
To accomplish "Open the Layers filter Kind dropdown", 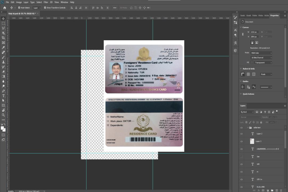I will [x=247, y=112].
